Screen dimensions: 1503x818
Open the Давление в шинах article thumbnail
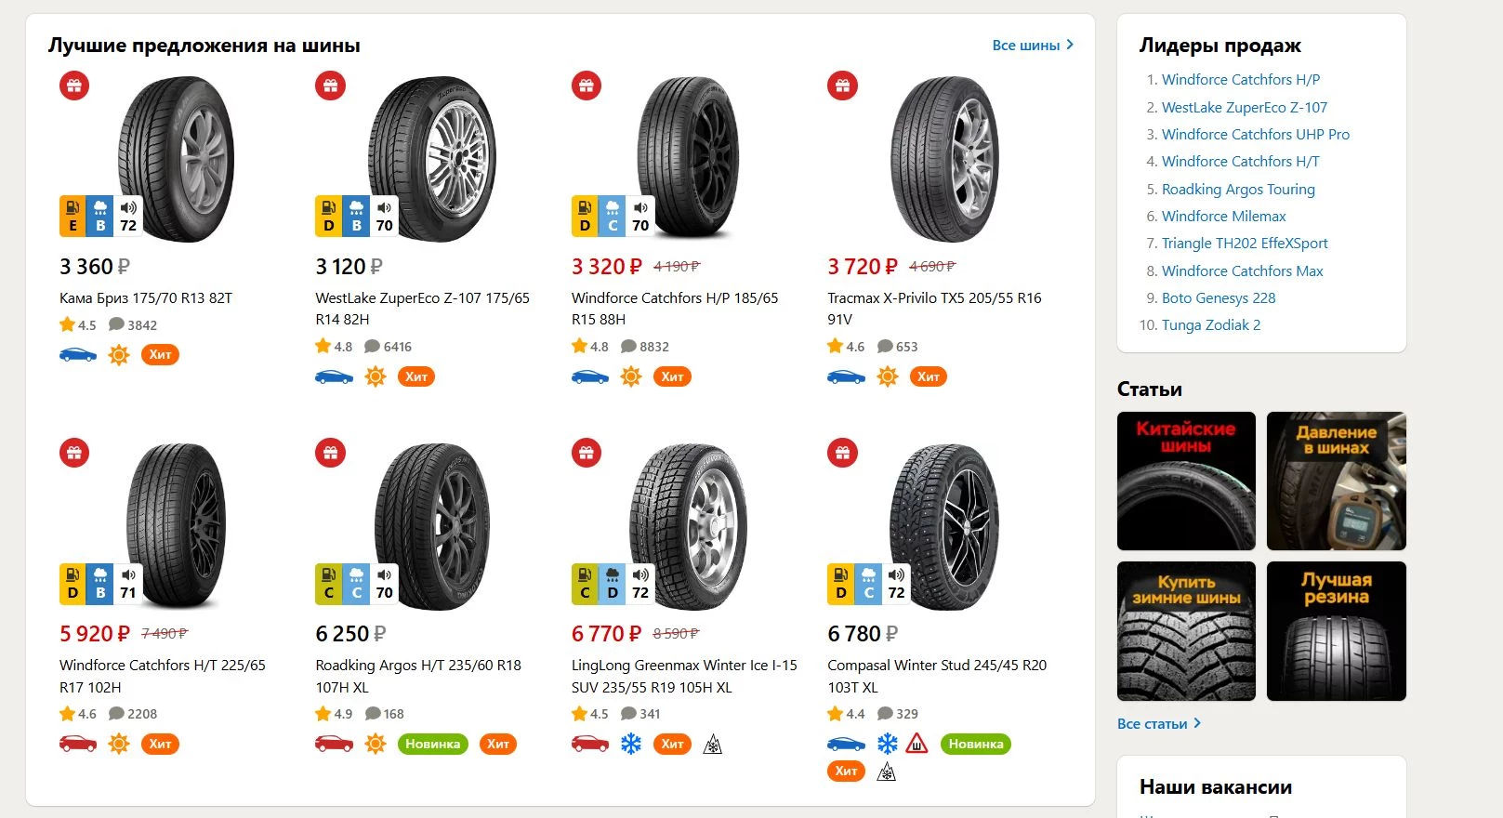click(1336, 481)
